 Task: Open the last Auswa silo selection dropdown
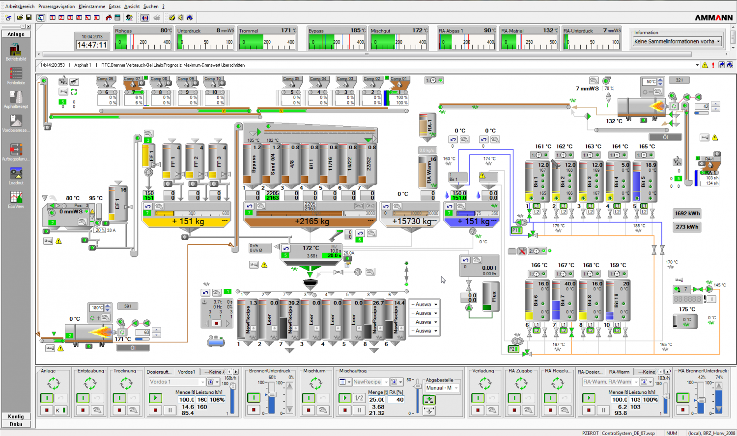(x=425, y=331)
